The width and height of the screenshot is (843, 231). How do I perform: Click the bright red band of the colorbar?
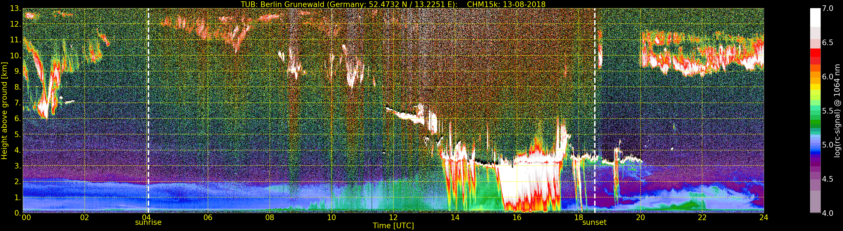click(x=815, y=53)
